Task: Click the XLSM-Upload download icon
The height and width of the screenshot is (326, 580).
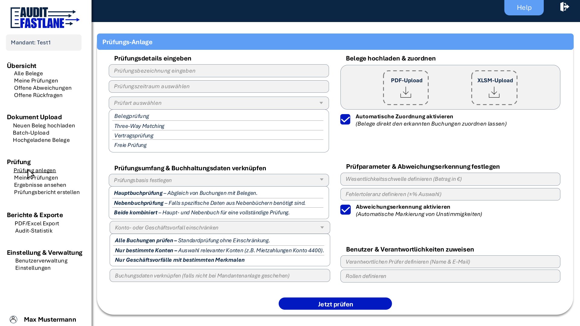Action: coord(494,92)
